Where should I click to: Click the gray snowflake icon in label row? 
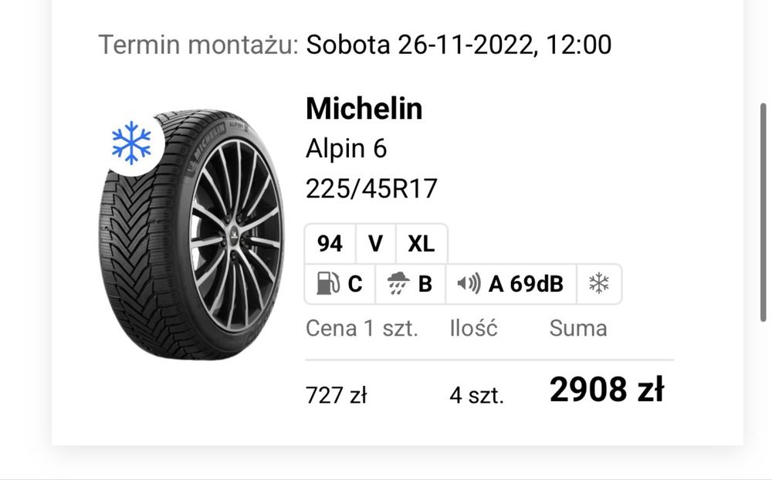599,284
